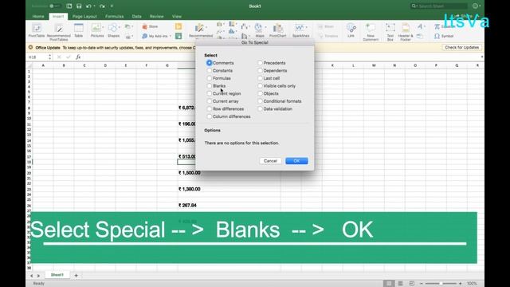Click the Shapes icon
Image resolution: width=510 pixels, height=287 pixels.
[x=112, y=28]
